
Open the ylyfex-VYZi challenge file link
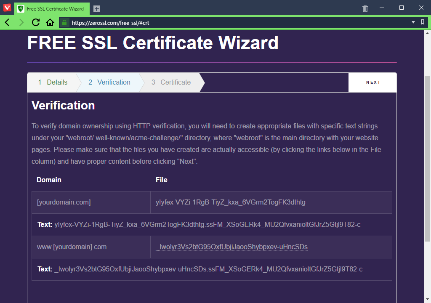(230, 202)
